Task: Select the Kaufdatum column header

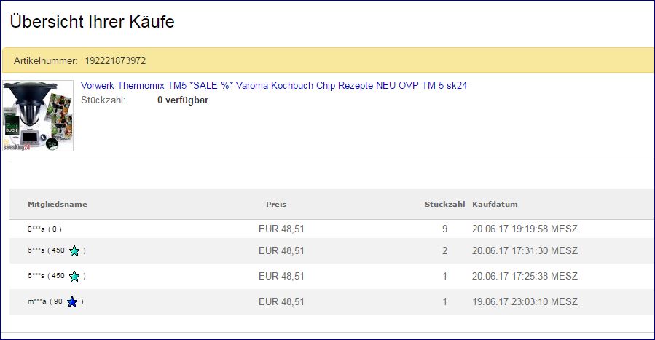Action: pos(495,205)
